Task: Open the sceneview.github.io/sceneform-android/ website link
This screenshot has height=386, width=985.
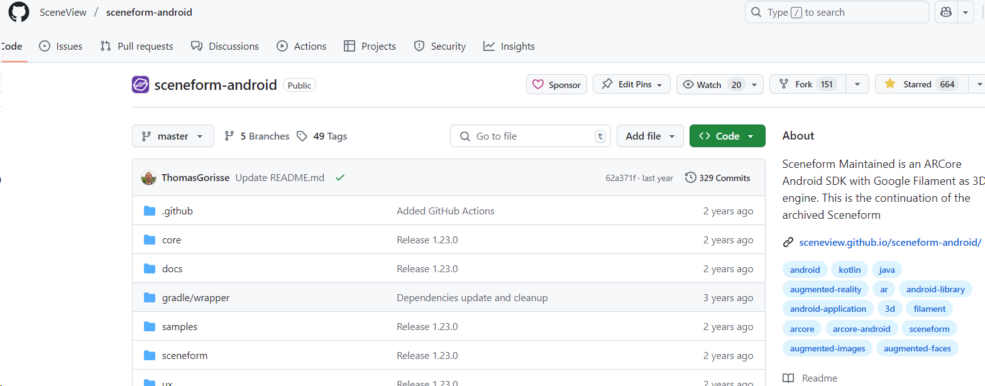Action: [x=890, y=242]
